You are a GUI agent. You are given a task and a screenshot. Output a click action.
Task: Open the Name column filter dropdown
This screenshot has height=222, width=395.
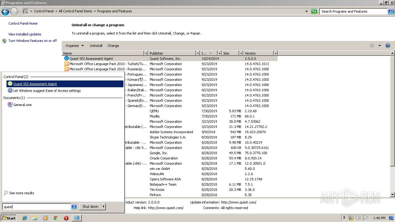point(146,53)
